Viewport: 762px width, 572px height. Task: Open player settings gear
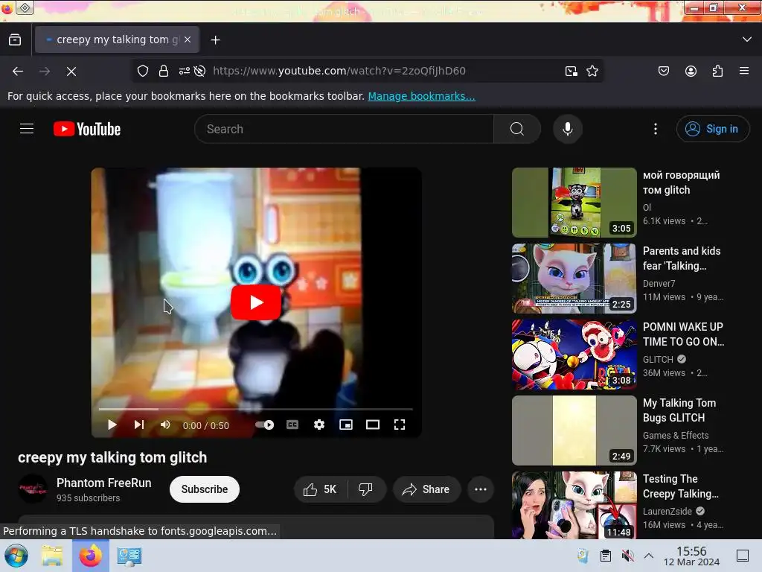point(319,425)
